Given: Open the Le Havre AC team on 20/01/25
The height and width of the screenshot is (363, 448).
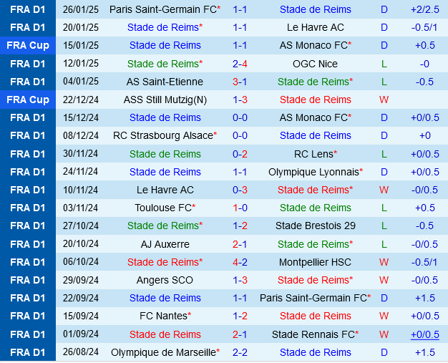Looking at the screenshot, I should tap(315, 27).
